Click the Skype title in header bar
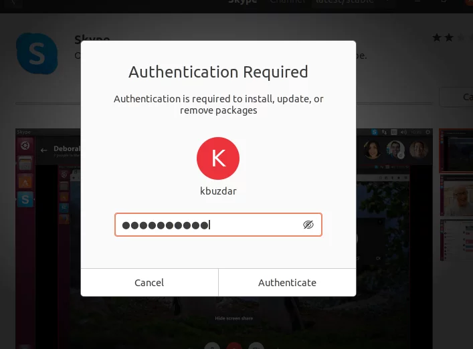 (x=243, y=2)
